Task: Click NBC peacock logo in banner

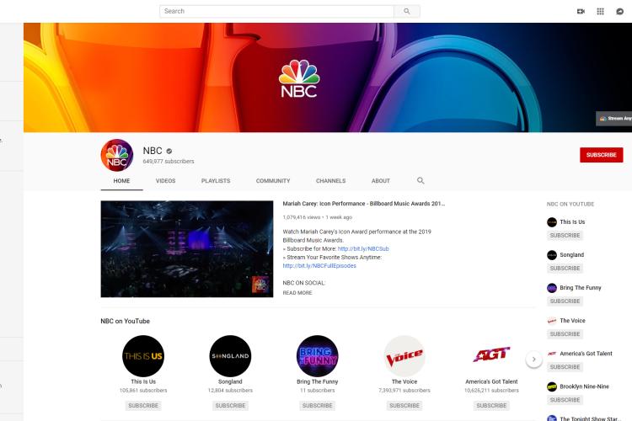Action: click(299, 78)
